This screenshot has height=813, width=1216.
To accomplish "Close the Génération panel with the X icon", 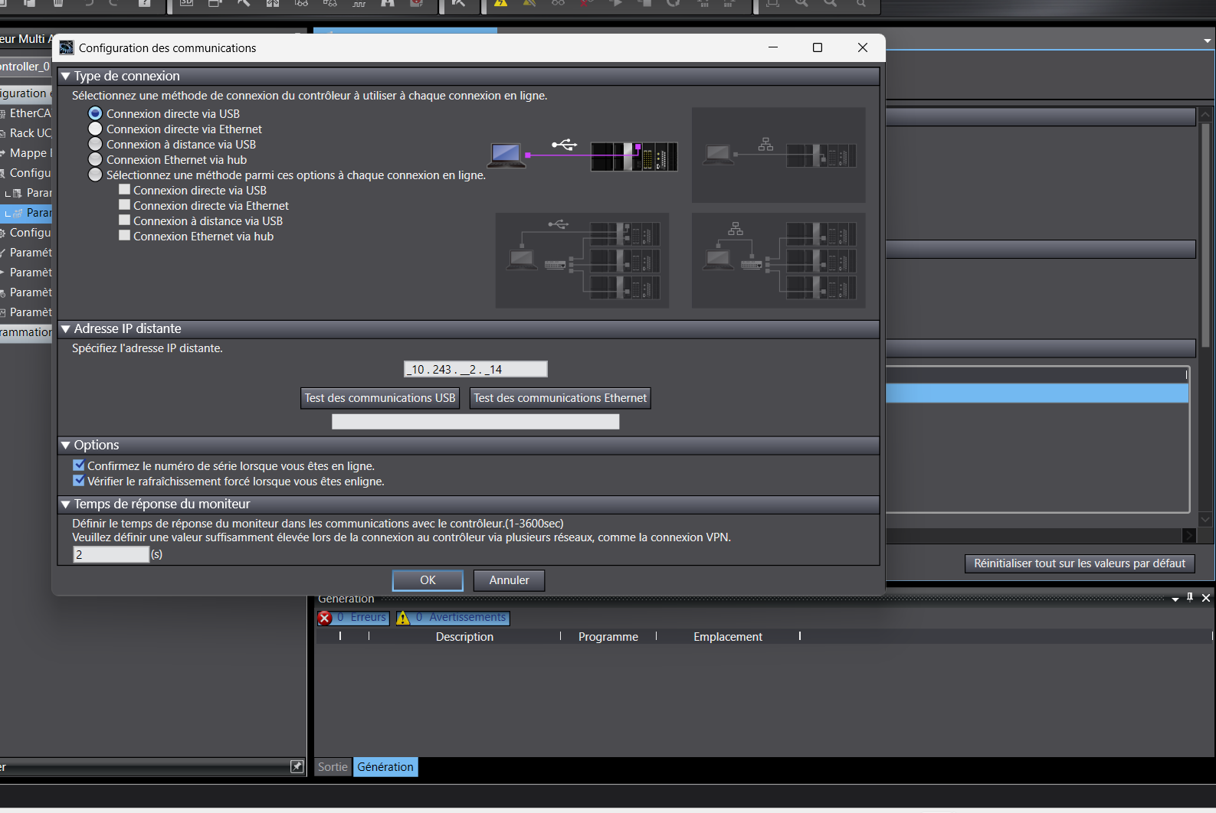I will (1206, 598).
